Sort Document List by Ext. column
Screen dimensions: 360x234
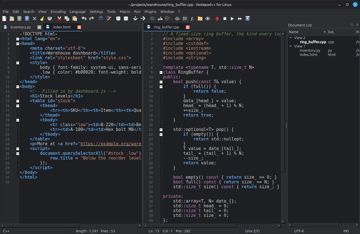coord(341,32)
